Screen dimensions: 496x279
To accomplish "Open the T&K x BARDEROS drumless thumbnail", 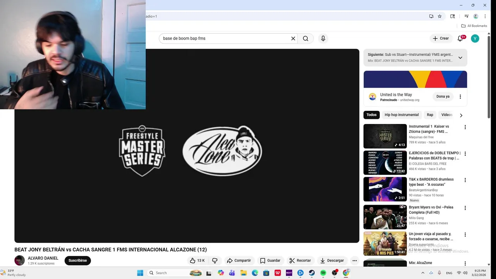I will click(385, 189).
